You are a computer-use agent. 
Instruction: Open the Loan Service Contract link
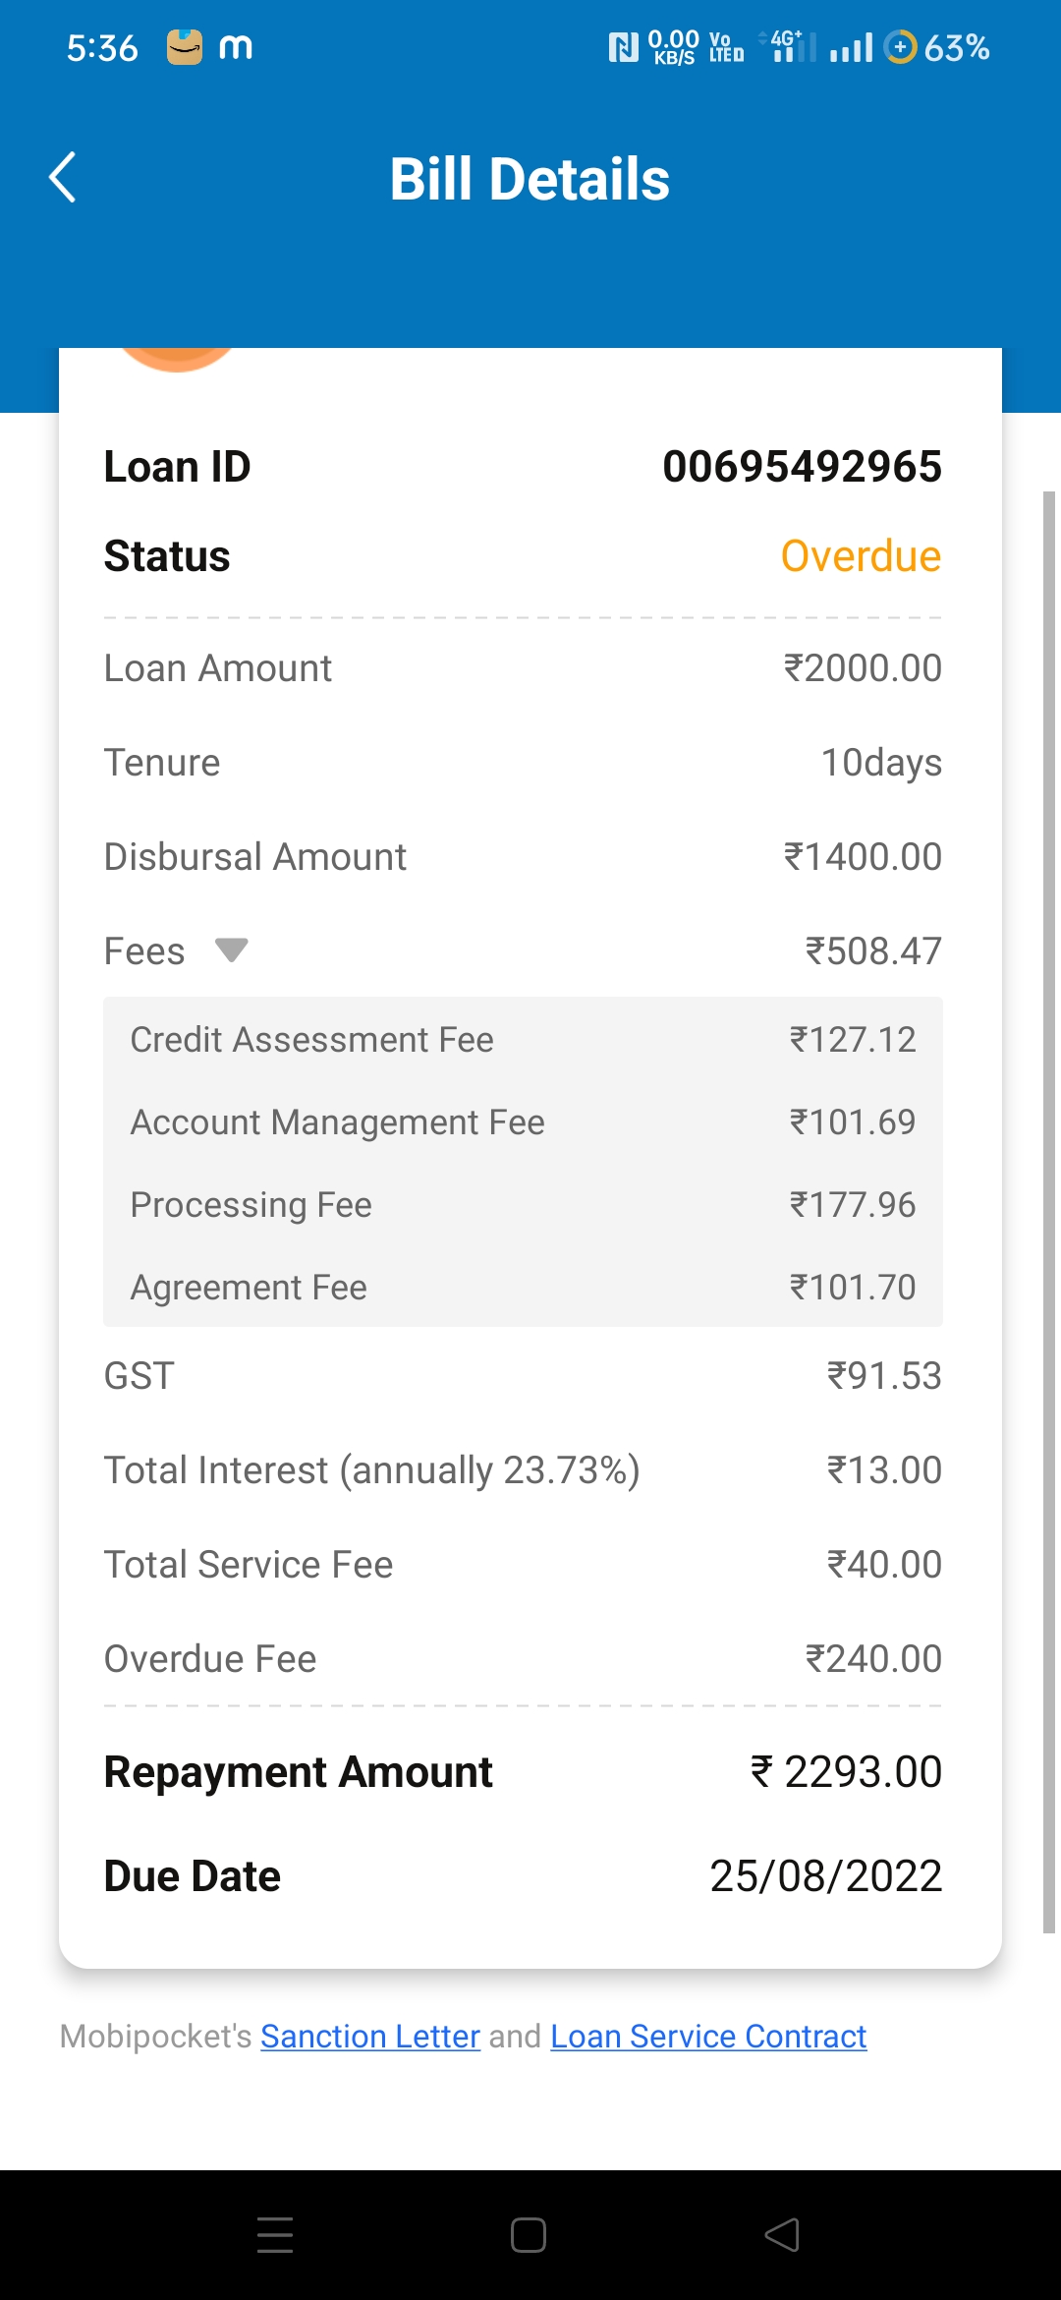coord(708,2036)
